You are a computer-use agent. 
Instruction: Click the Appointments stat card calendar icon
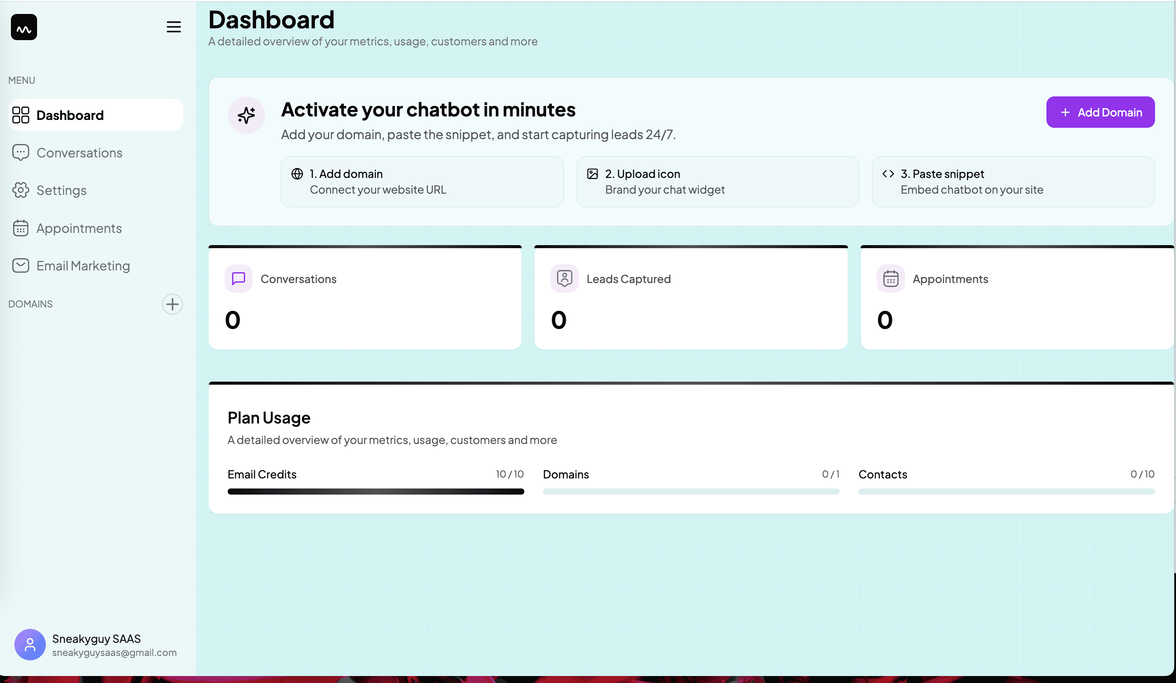(x=890, y=279)
